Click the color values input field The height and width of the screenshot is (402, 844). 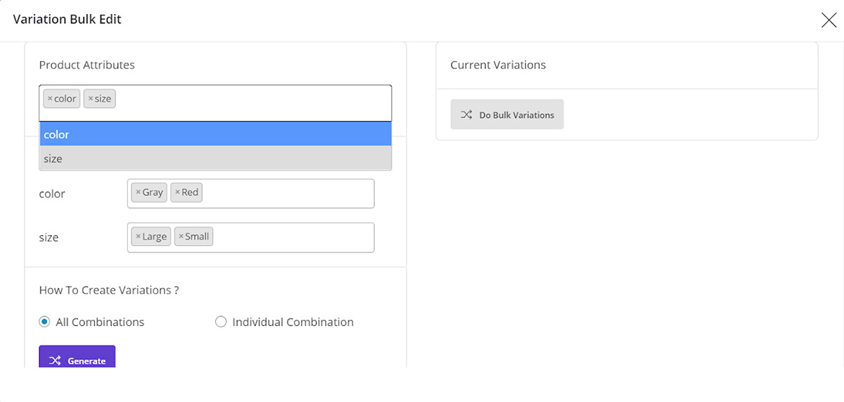click(288, 193)
